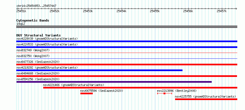
Task: Click the 14q12 band label
Action: tap(21, 24)
